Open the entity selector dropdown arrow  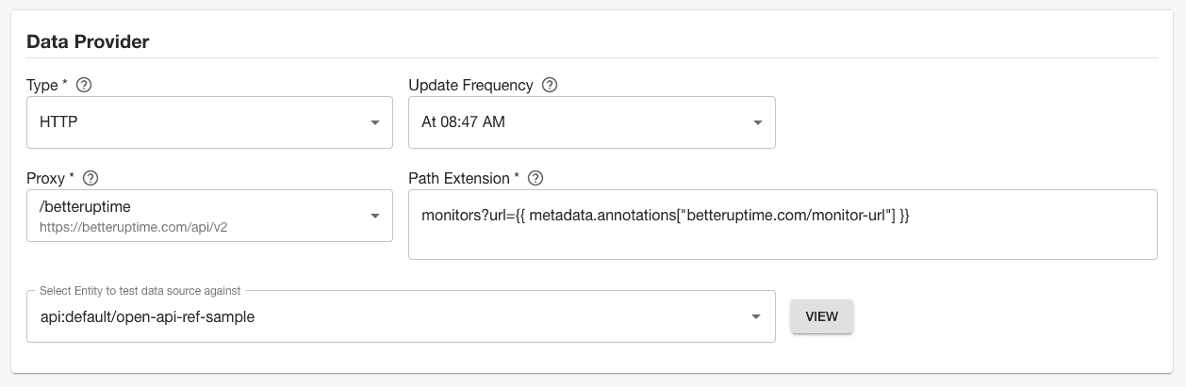tap(756, 316)
